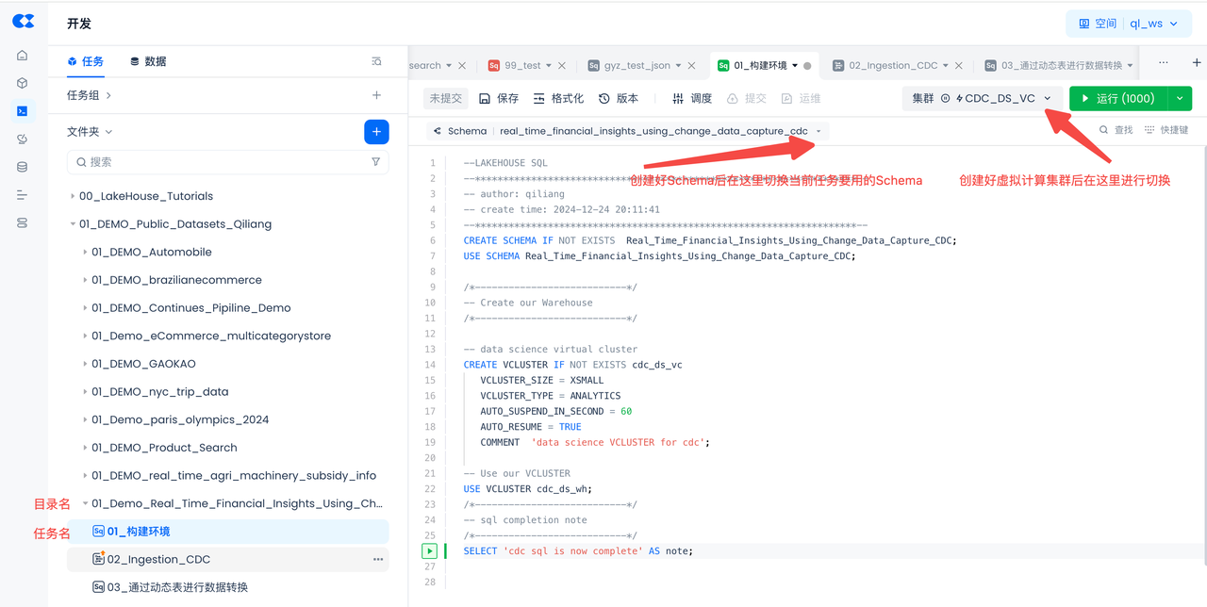Screen dimensions: 1207x607
Task: Switch to the 数据 tab
Action: (148, 61)
